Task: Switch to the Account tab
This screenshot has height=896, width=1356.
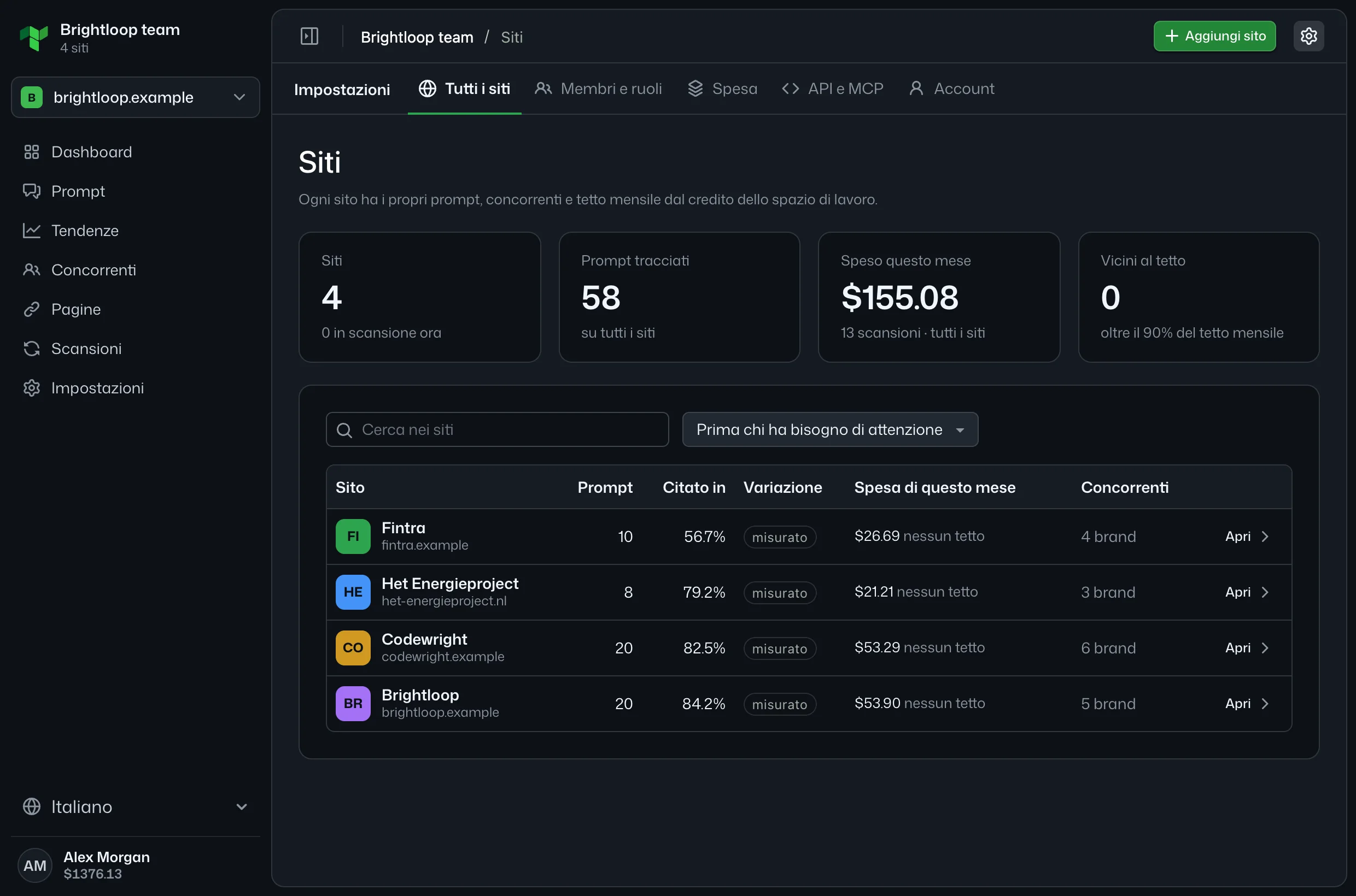Action: tap(951, 89)
